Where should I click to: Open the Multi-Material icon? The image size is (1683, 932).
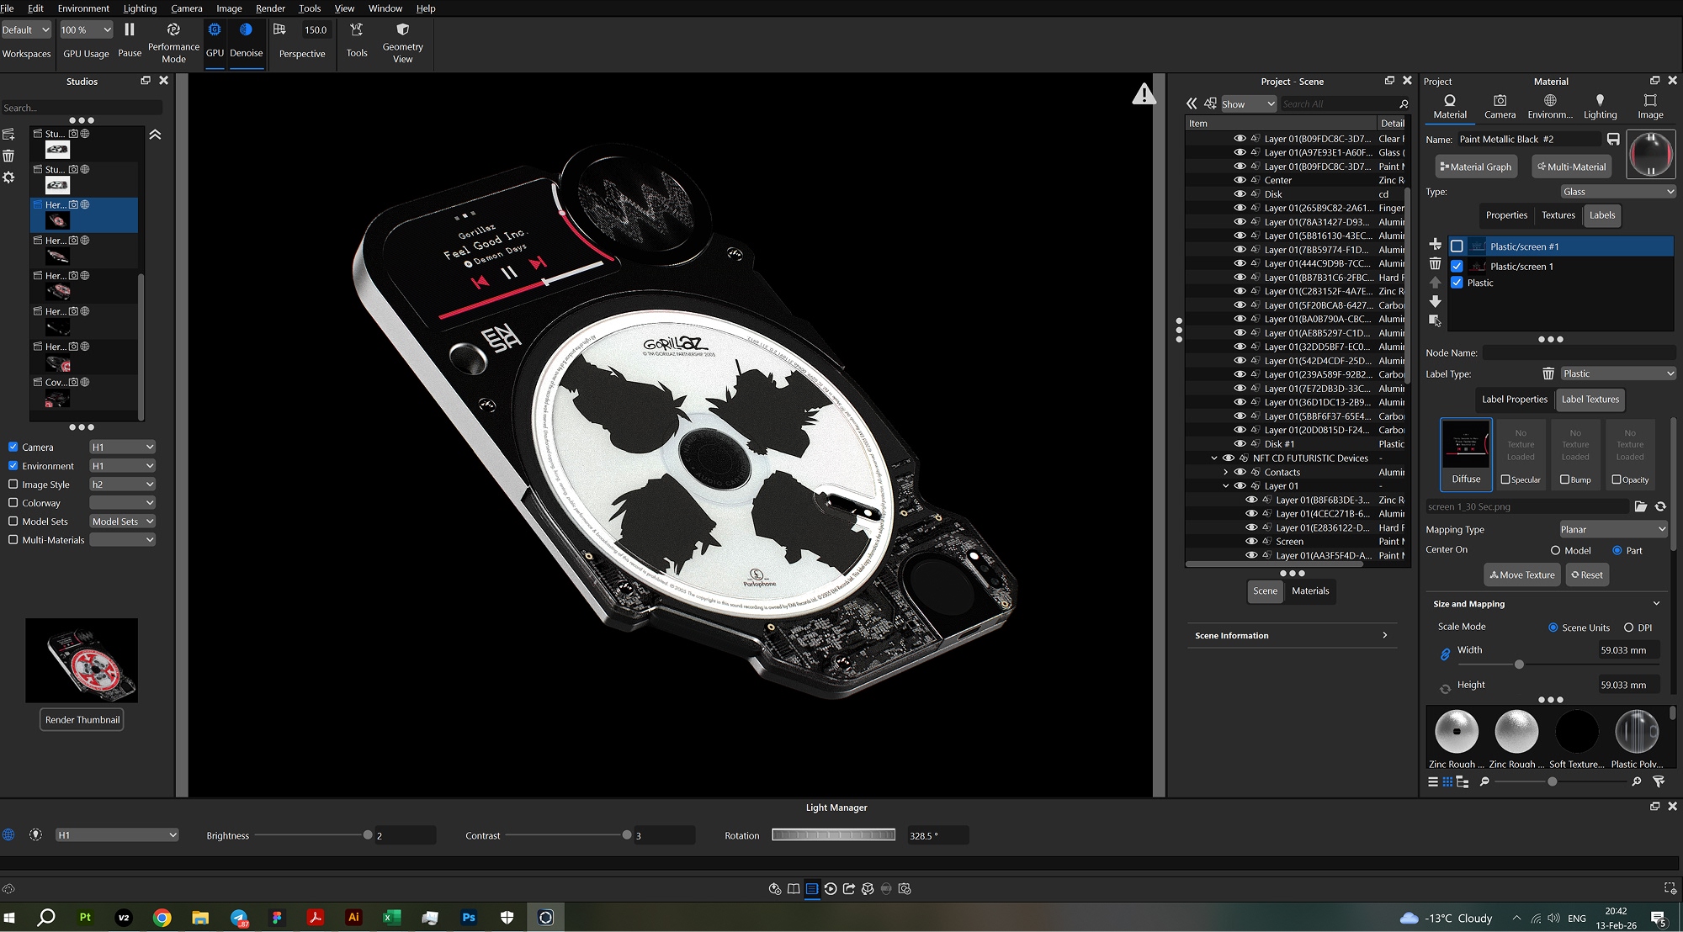(x=1570, y=166)
